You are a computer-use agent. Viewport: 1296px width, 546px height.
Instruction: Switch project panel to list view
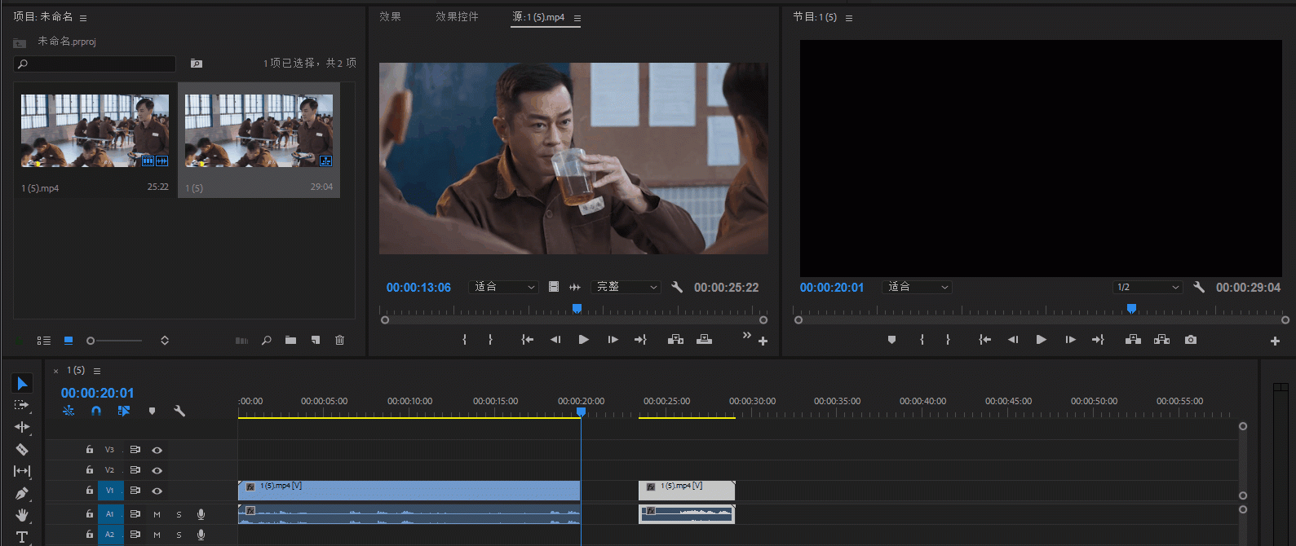click(44, 341)
